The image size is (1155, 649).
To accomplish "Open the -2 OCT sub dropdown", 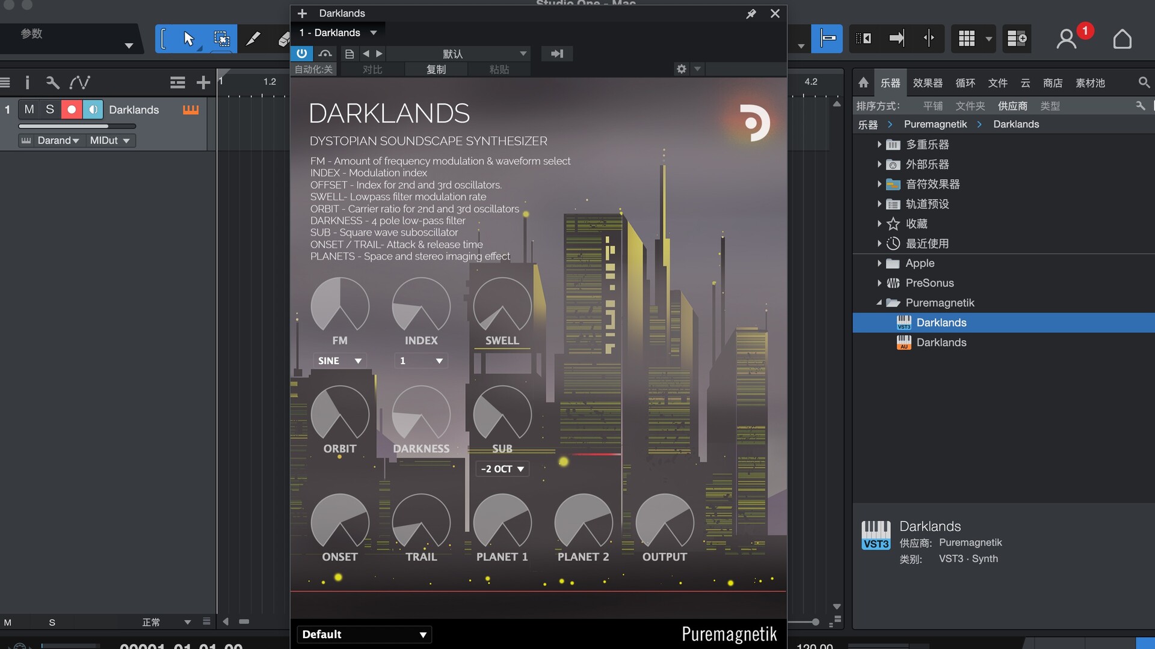I will point(502,469).
